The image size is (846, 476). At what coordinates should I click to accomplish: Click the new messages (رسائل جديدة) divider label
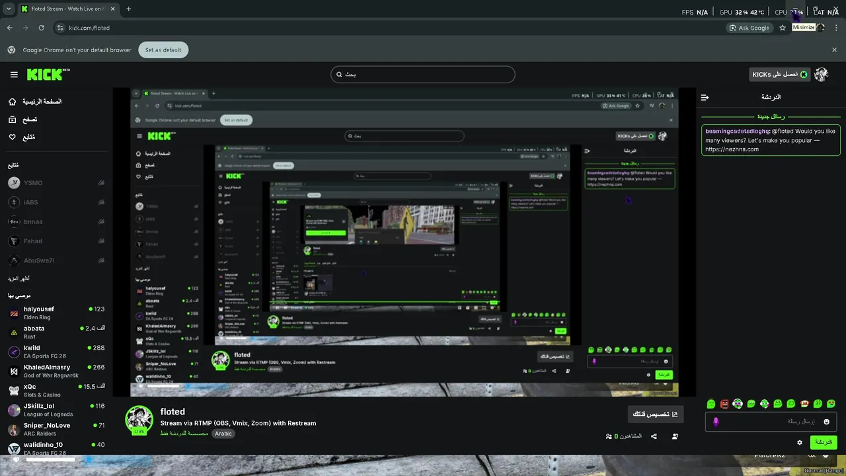(771, 116)
